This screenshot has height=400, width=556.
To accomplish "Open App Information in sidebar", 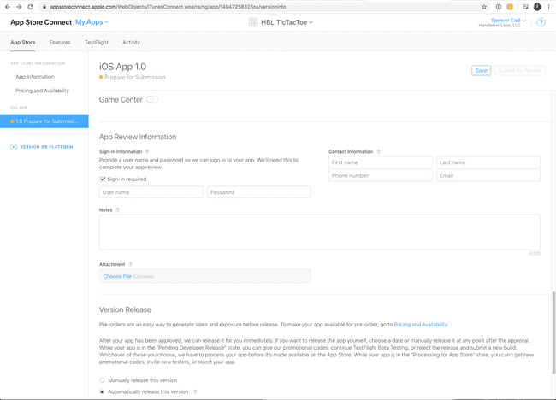I will point(35,77).
